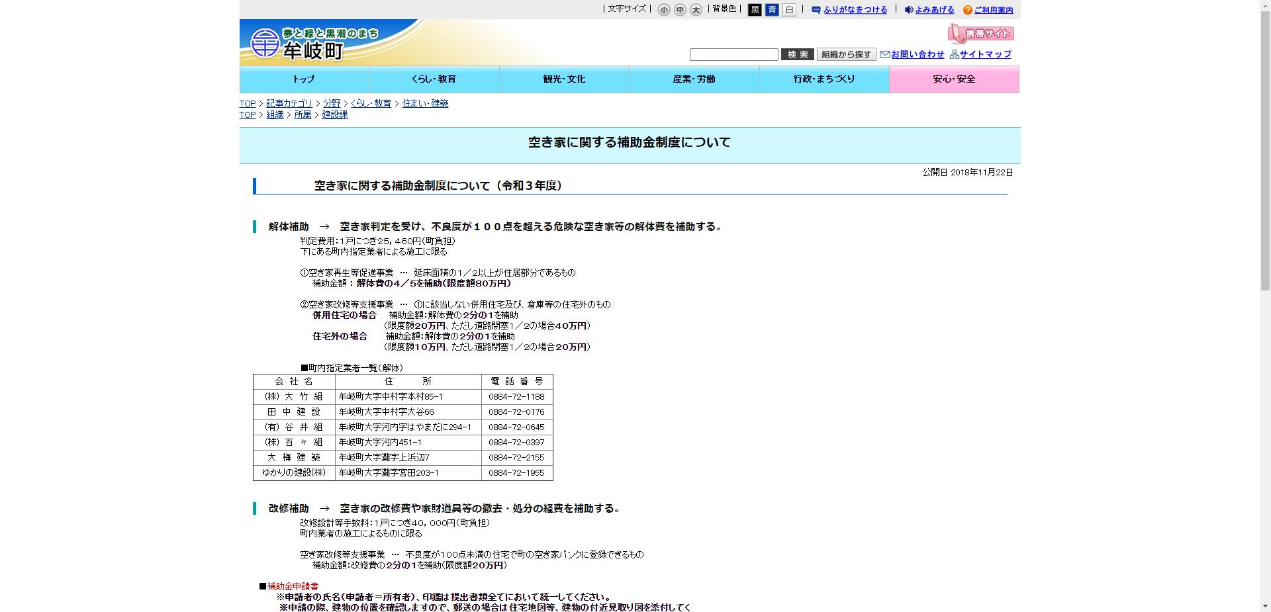Follow the 建設課 breadcrumb link

[334, 114]
